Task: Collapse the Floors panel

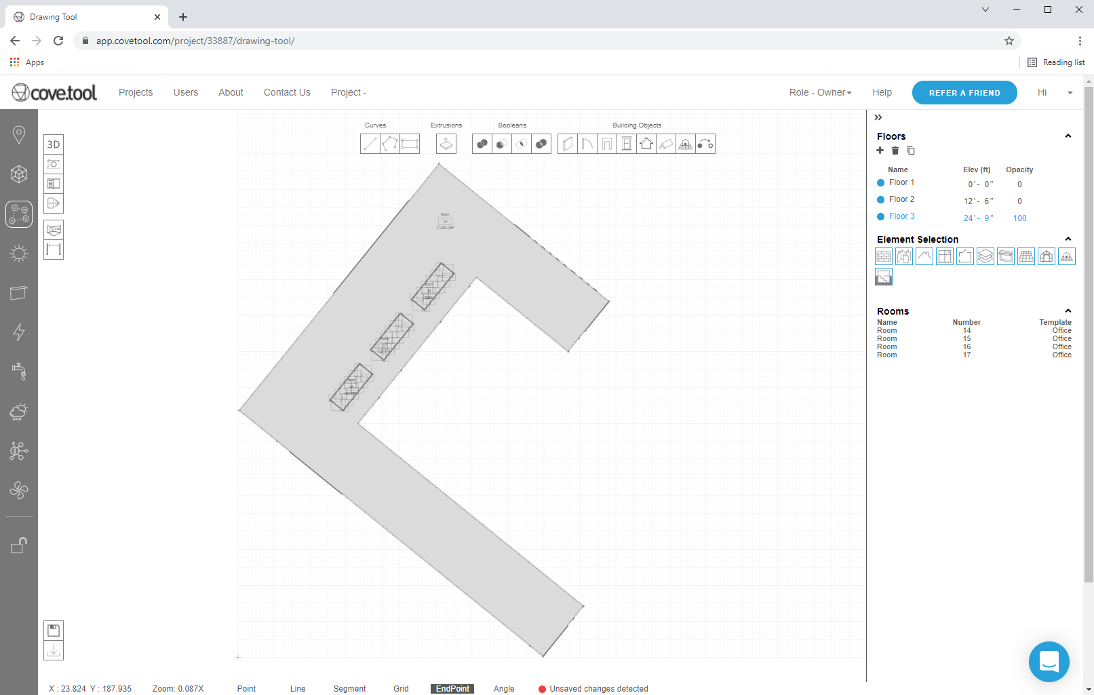Action: pos(1068,136)
